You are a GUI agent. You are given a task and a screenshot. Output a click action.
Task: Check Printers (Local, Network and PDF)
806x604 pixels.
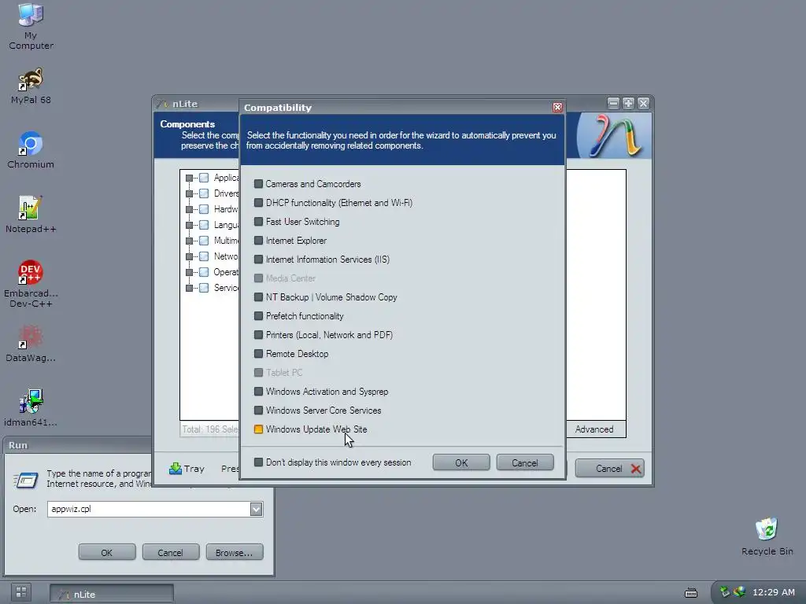[258, 335]
